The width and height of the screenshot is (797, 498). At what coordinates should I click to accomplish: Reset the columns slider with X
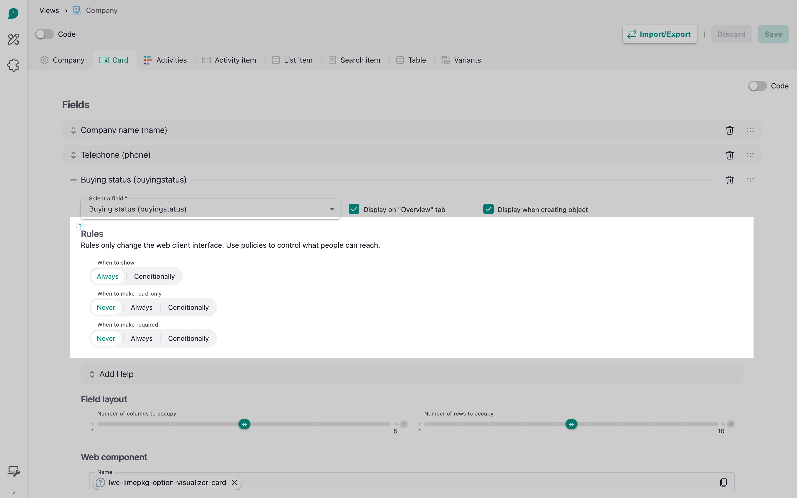coord(403,424)
